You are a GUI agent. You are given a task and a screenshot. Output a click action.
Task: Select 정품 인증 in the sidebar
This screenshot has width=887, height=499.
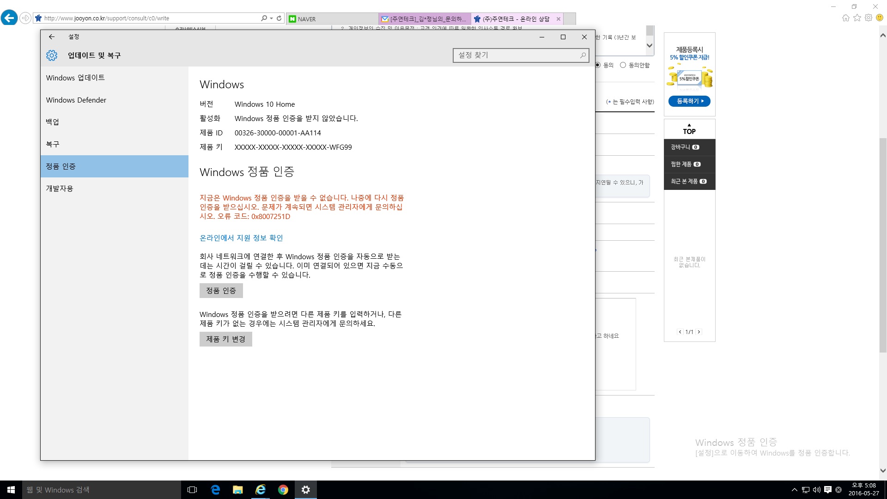point(115,166)
